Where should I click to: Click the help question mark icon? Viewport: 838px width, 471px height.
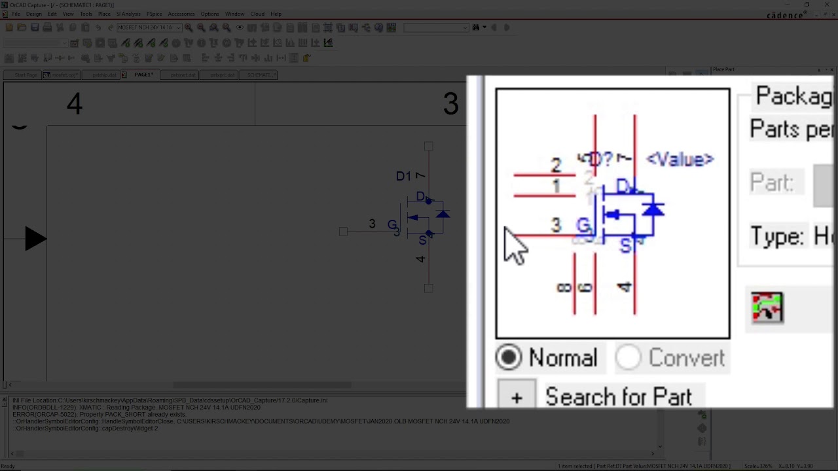[378, 27]
